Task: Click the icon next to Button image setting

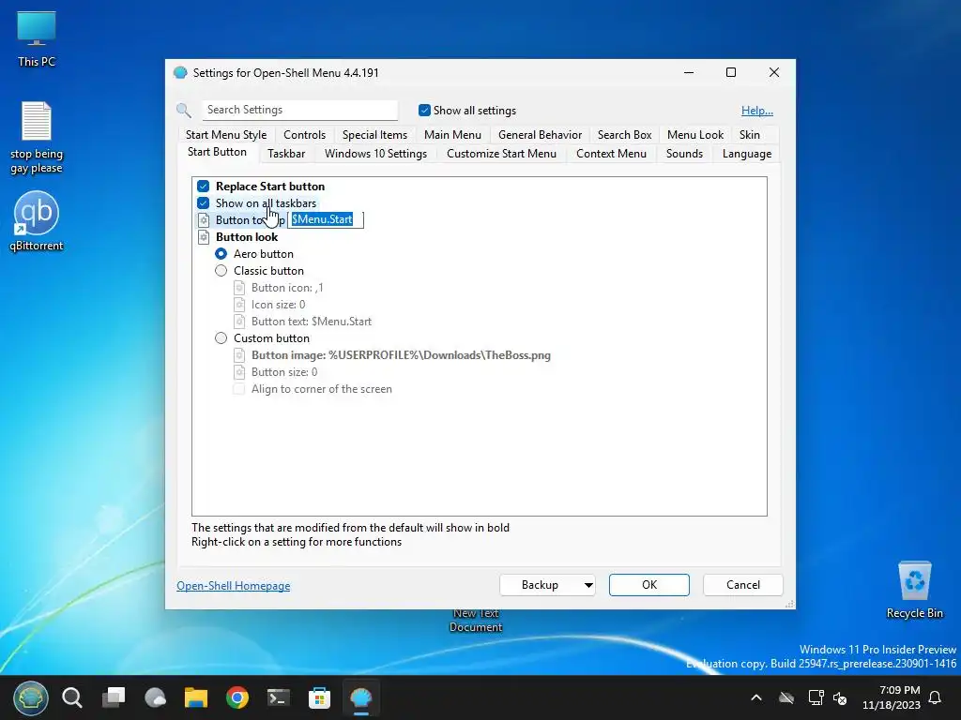Action: pos(239,355)
